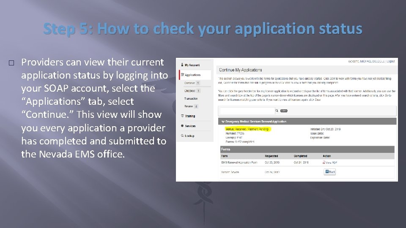The image size is (406, 228).
Task: Click the Logout link
Action: click(x=391, y=61)
